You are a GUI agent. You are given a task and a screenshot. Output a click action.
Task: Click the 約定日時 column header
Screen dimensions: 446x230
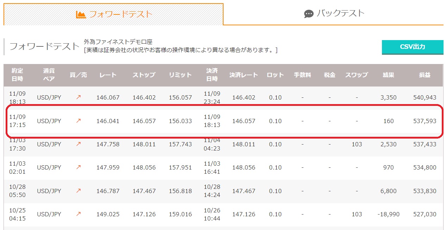click(17, 75)
